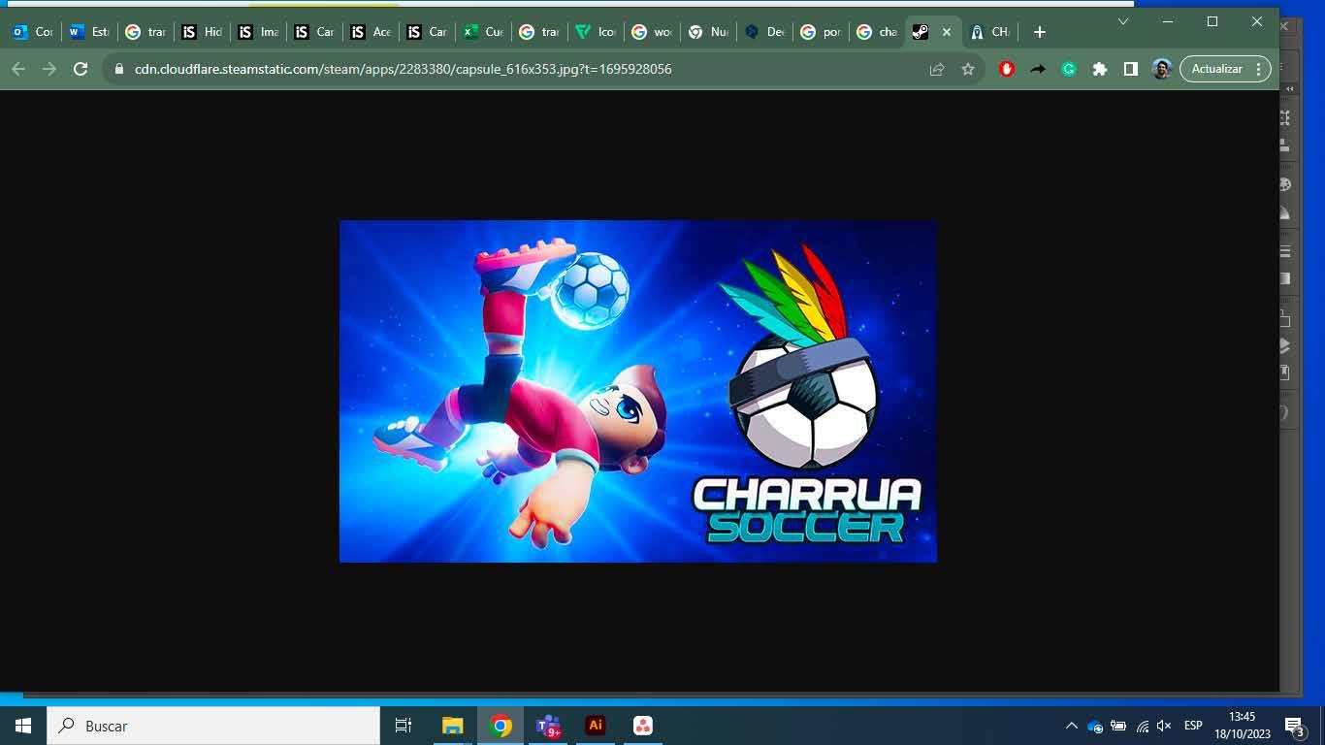Viewport: 1325px width, 745px height.
Task: Toggle the Chrome side panel
Action: 1131,69
